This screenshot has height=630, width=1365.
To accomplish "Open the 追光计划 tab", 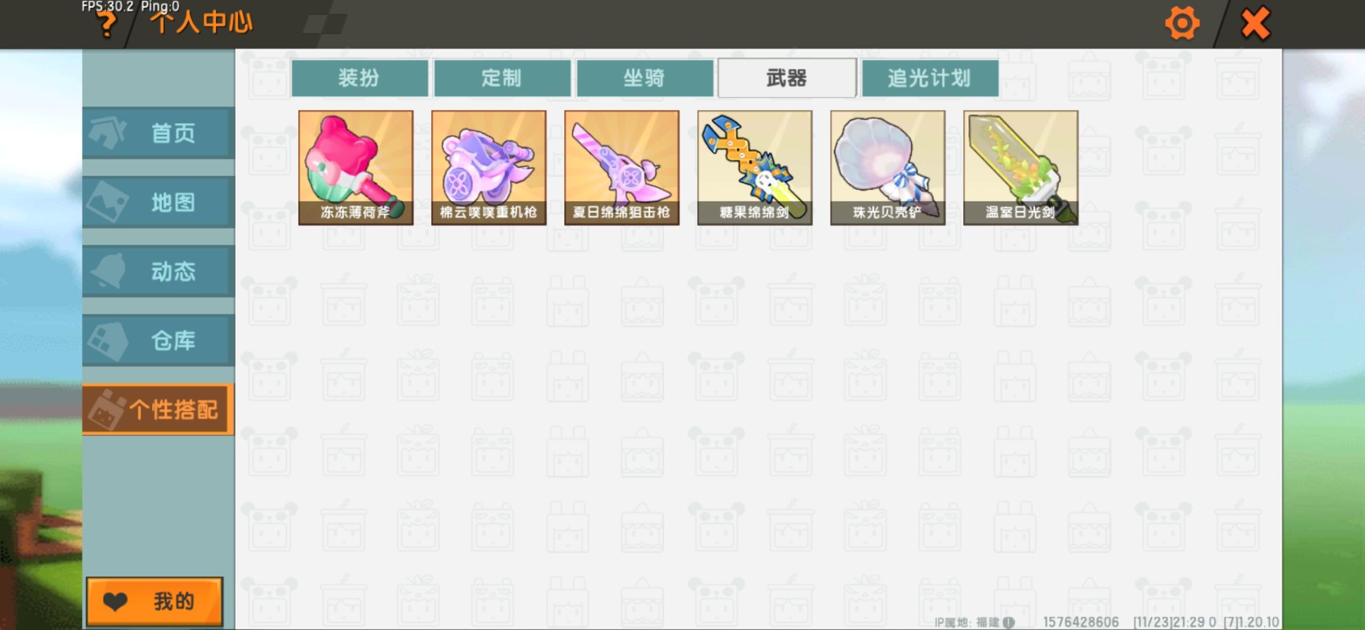I will [x=930, y=78].
